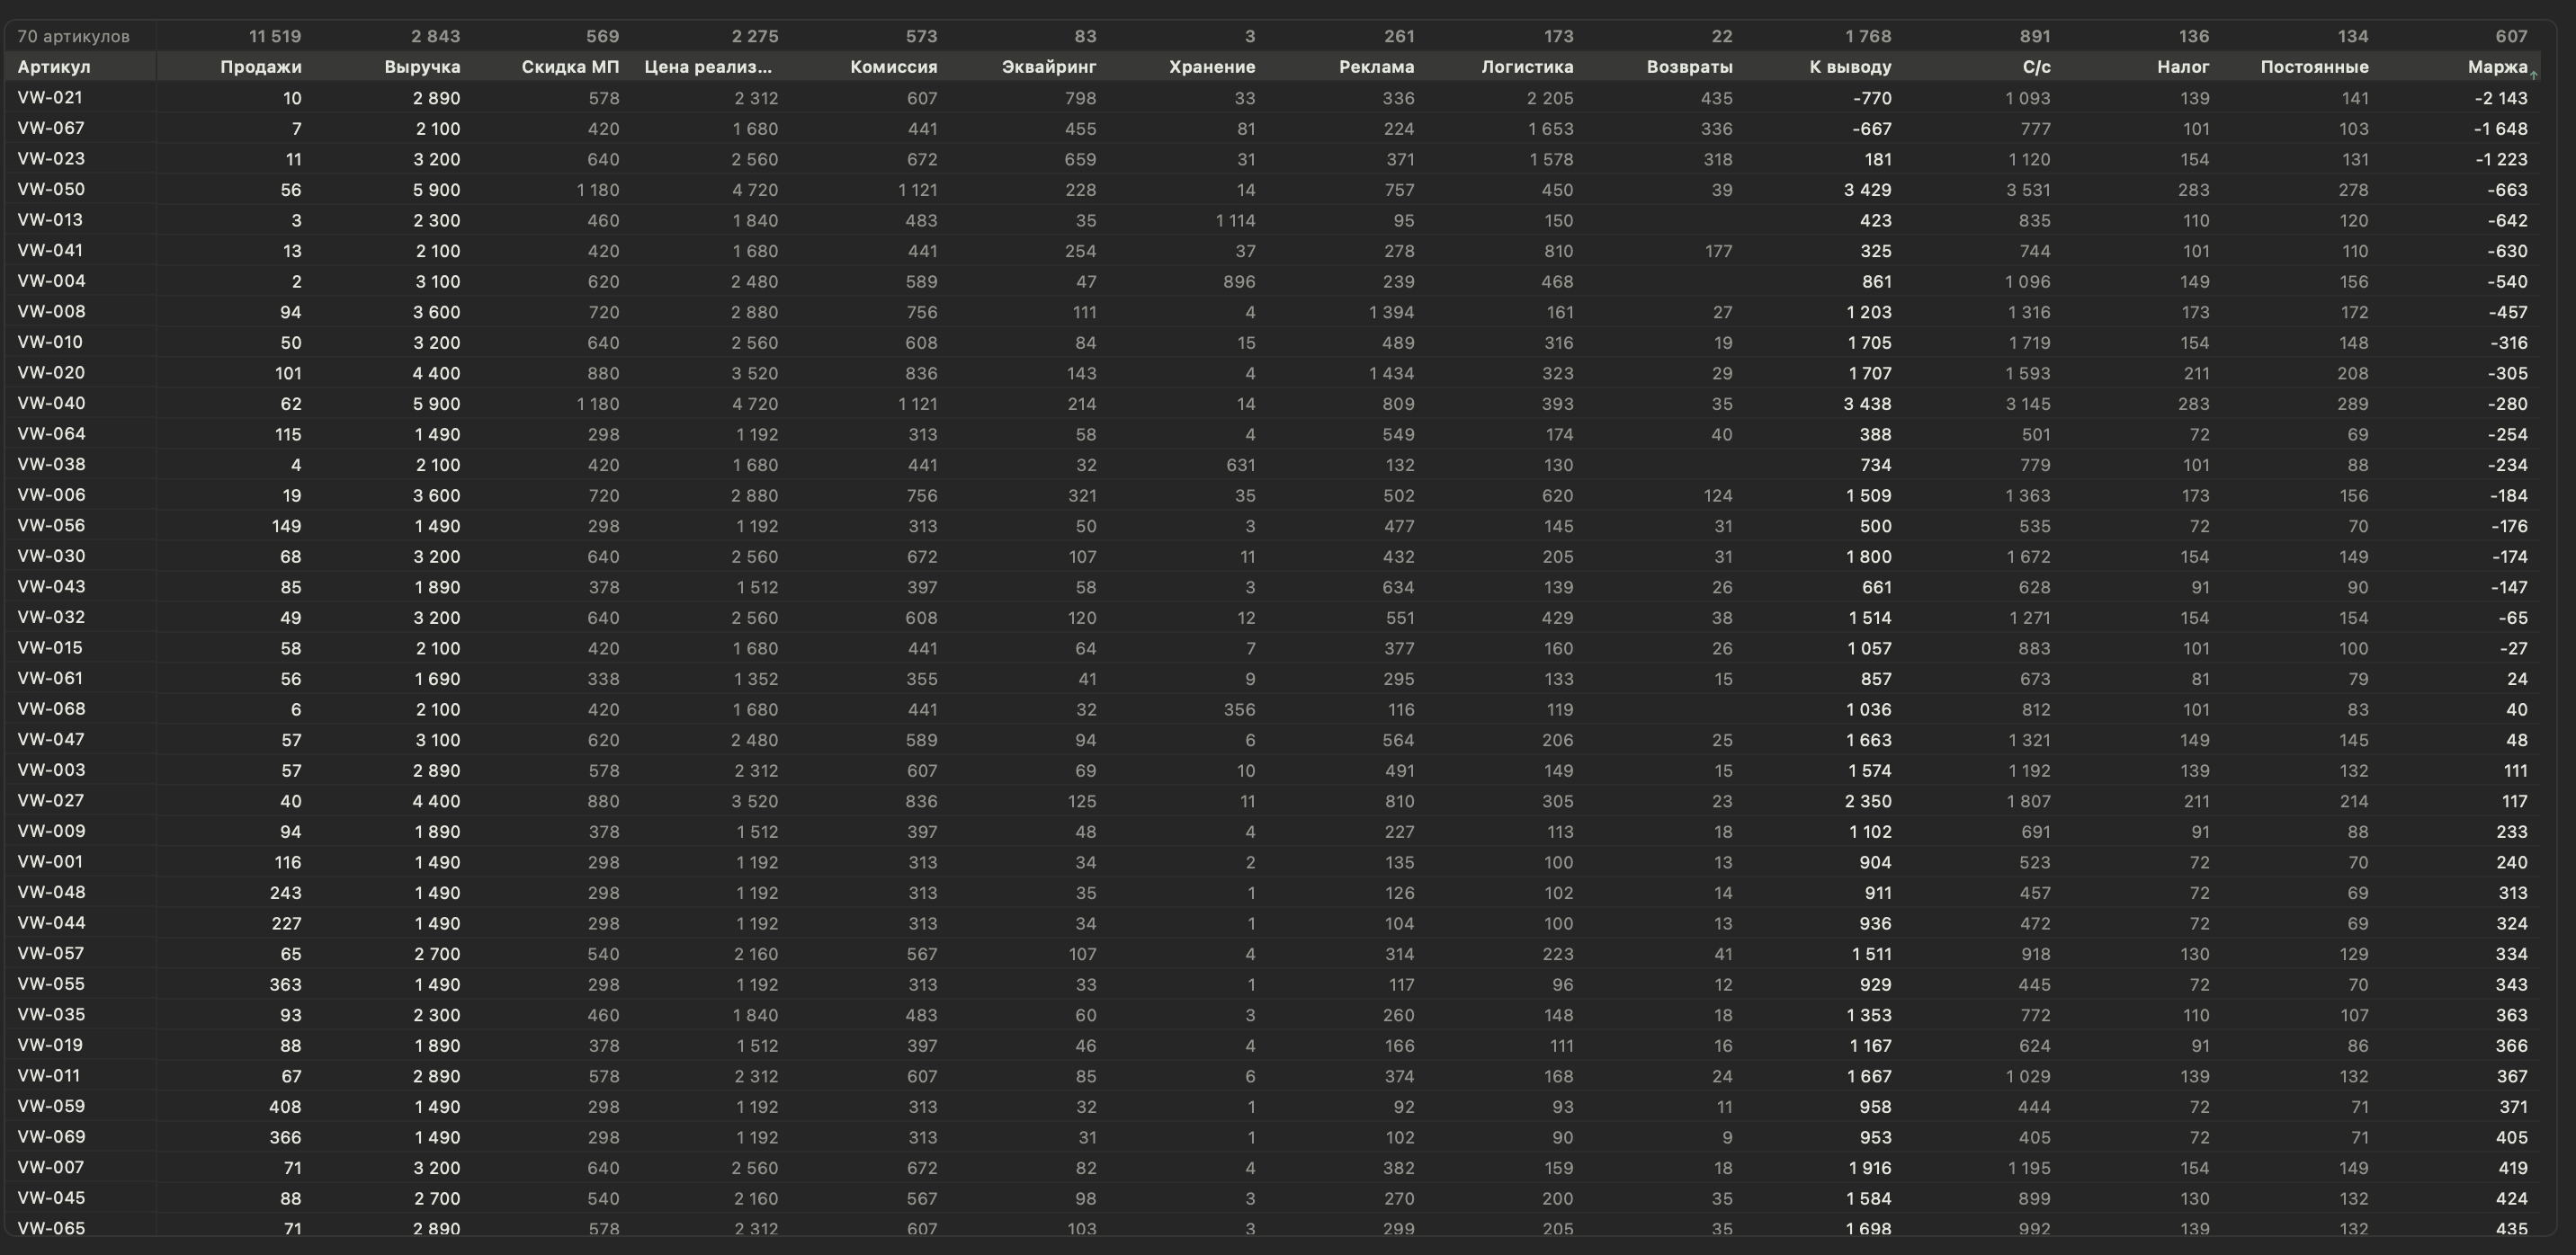Select the row for article VW-021
This screenshot has height=1255, width=2576.
point(1272,98)
